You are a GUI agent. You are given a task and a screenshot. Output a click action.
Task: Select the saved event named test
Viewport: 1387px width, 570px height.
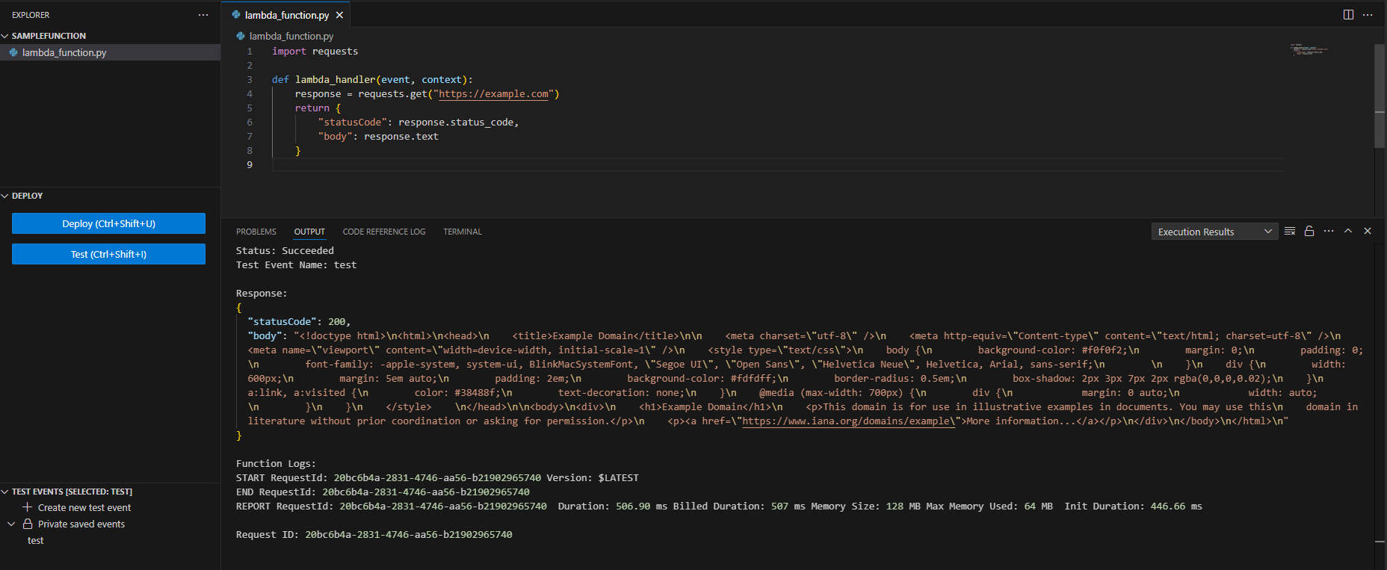click(x=36, y=540)
